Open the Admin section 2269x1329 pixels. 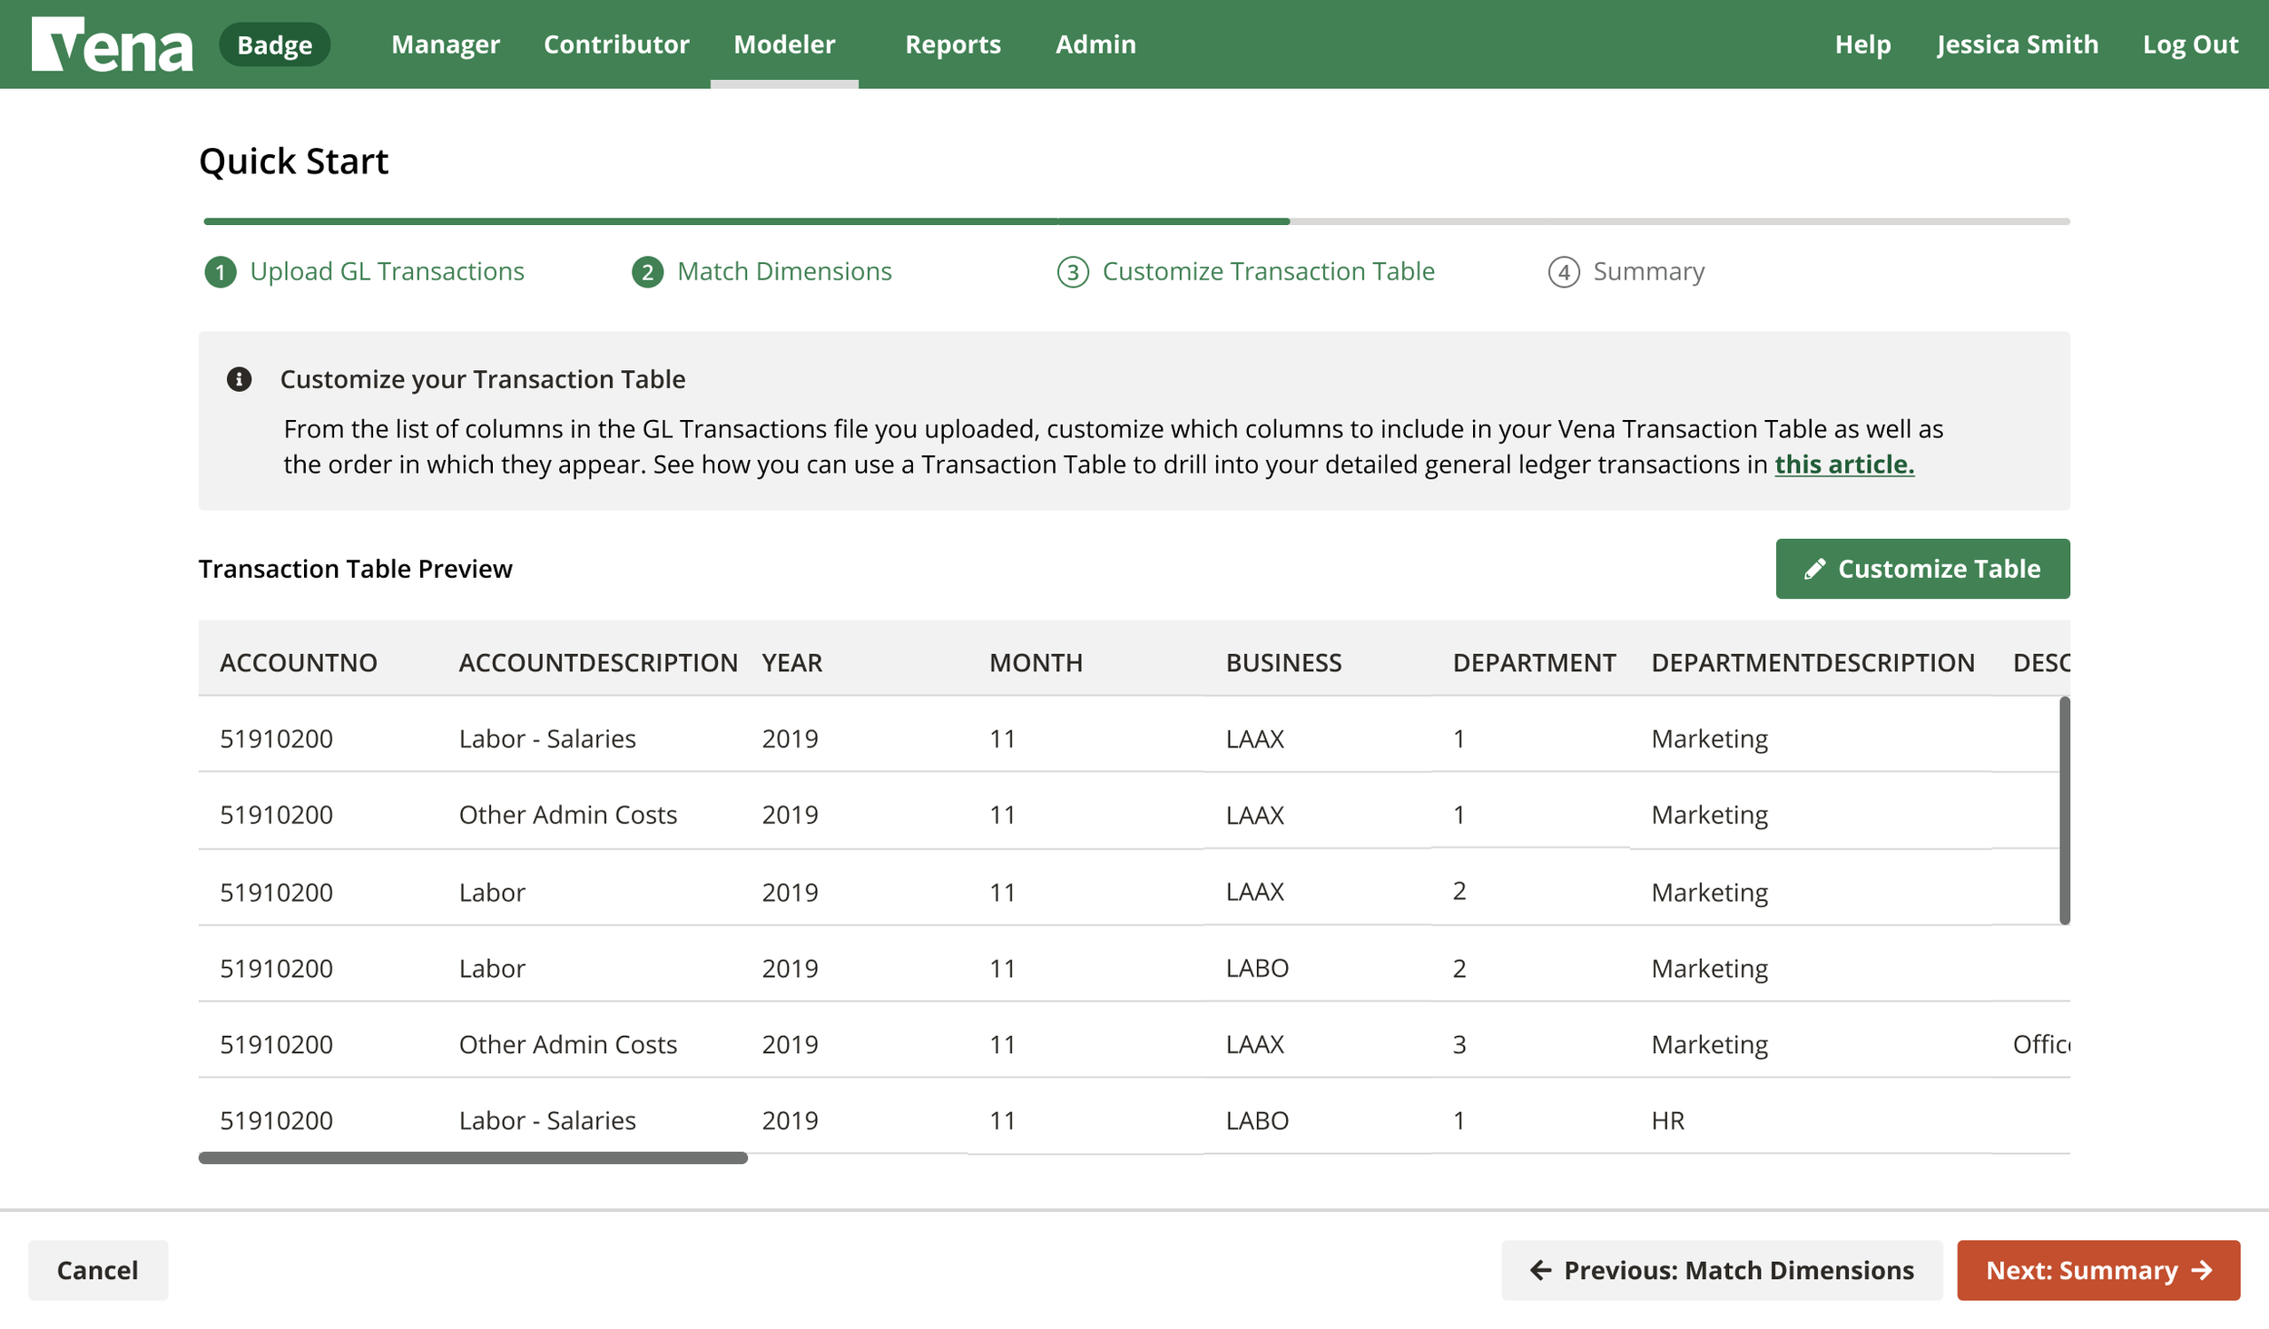(x=1095, y=44)
